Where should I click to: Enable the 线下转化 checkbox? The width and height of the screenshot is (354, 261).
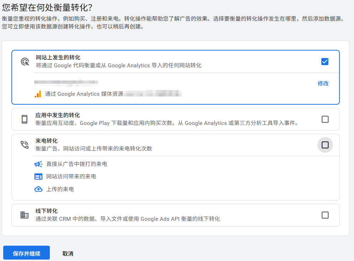325,215
